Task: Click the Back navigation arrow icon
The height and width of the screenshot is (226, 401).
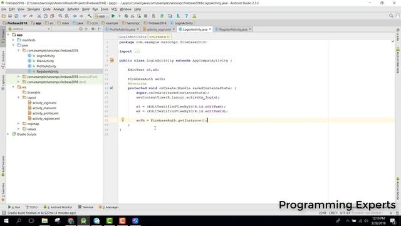Action: pos(75,16)
